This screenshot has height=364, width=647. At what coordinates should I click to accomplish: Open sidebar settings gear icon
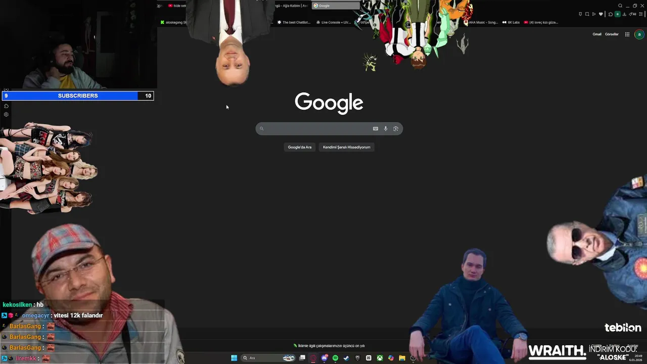coord(6,115)
